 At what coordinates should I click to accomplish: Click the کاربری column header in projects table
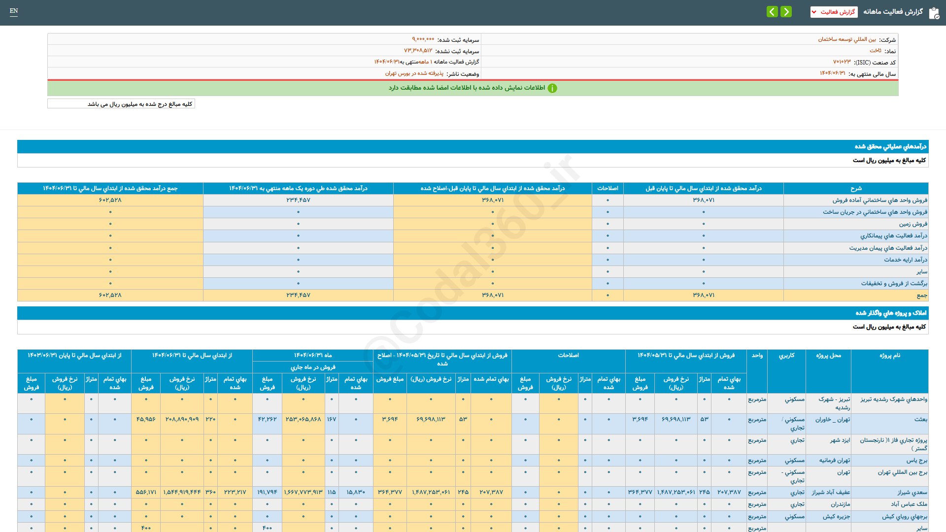tap(786, 356)
